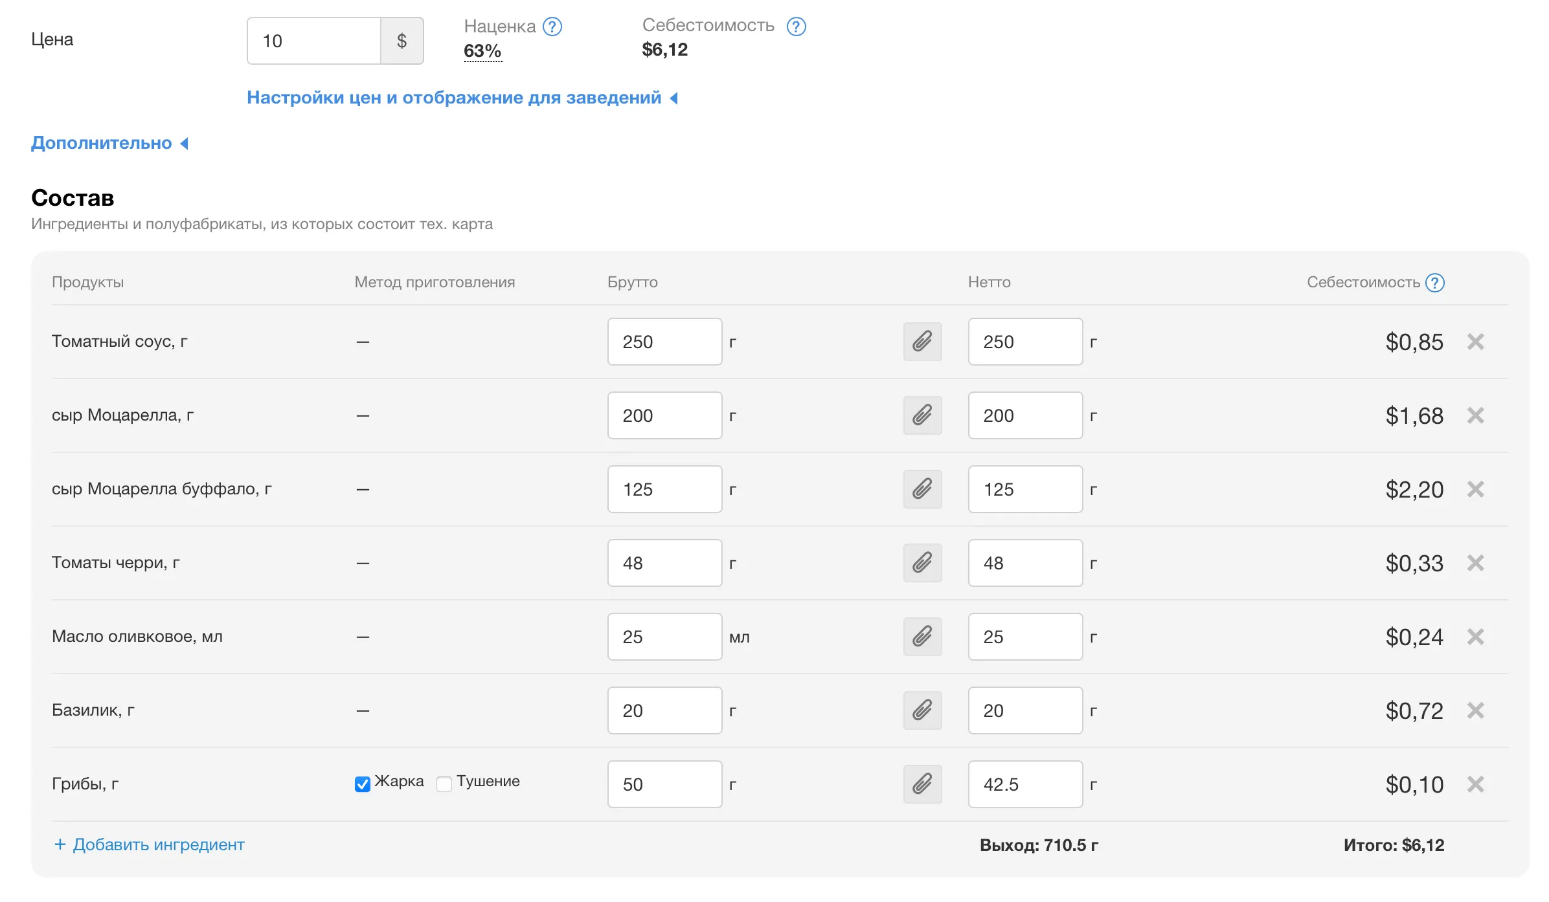Viewport: 1549px width, 902px height.
Task: Click help icon next to Наценка
Action: click(552, 27)
